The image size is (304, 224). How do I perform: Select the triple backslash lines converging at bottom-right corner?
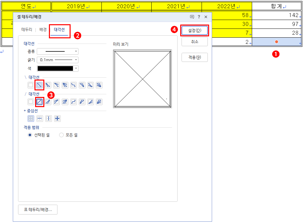(99, 85)
